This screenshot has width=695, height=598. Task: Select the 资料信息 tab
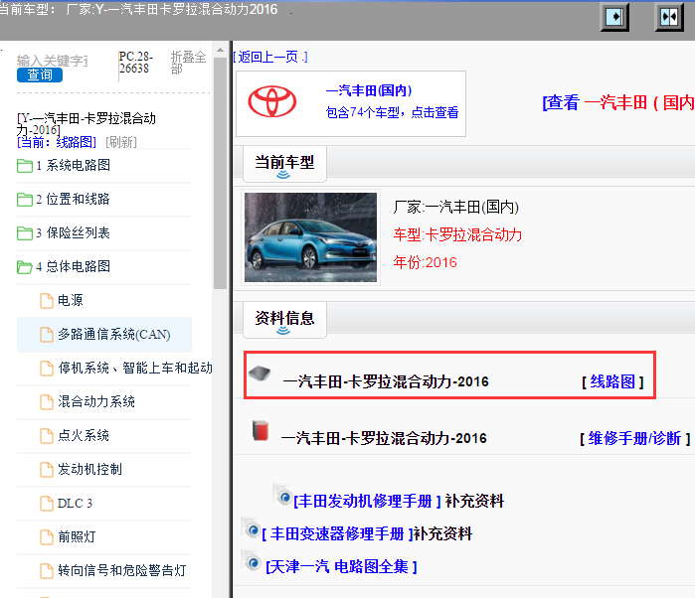(284, 320)
